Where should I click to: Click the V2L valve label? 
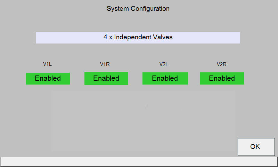(164, 64)
